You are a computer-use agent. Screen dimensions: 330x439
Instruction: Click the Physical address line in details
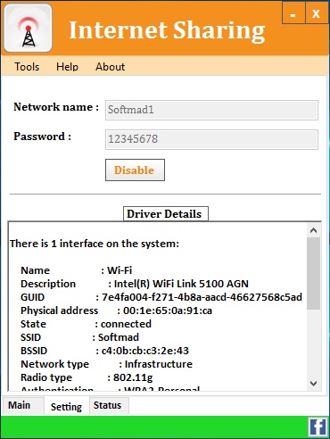[116, 311]
